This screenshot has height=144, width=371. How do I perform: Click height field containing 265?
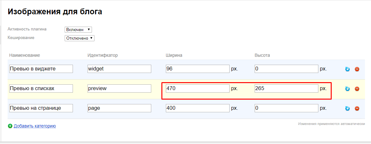[x=286, y=88]
